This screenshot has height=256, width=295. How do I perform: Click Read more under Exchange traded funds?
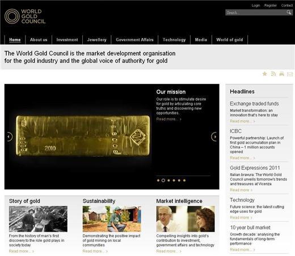pos(242,121)
